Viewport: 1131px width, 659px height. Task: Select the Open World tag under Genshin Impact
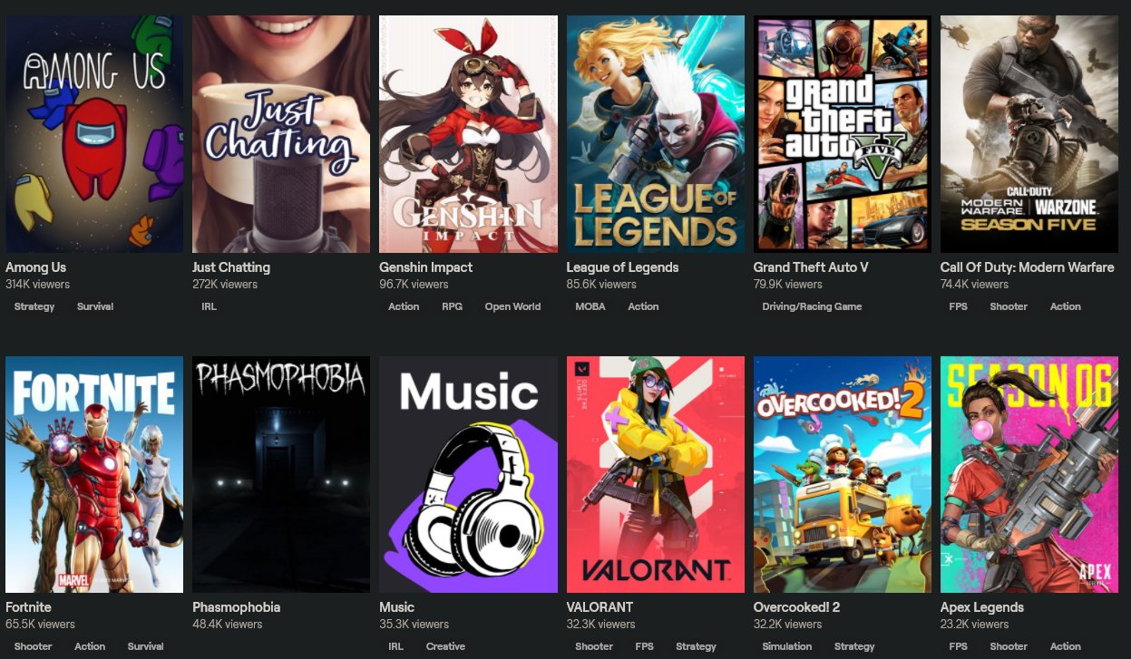click(512, 306)
